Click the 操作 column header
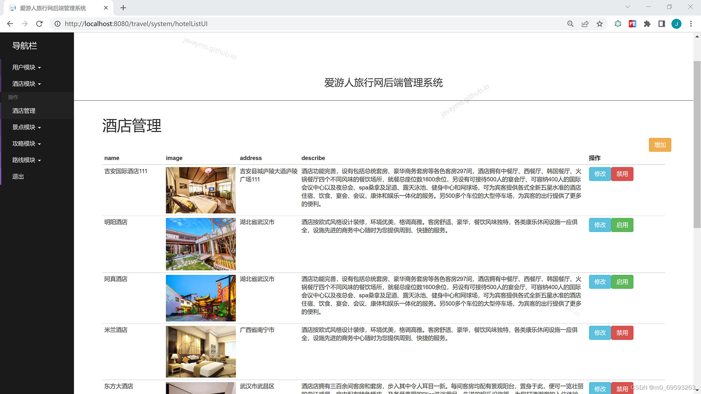The width and height of the screenshot is (701, 394). [595, 158]
